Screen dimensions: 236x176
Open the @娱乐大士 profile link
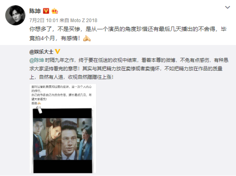41,52
